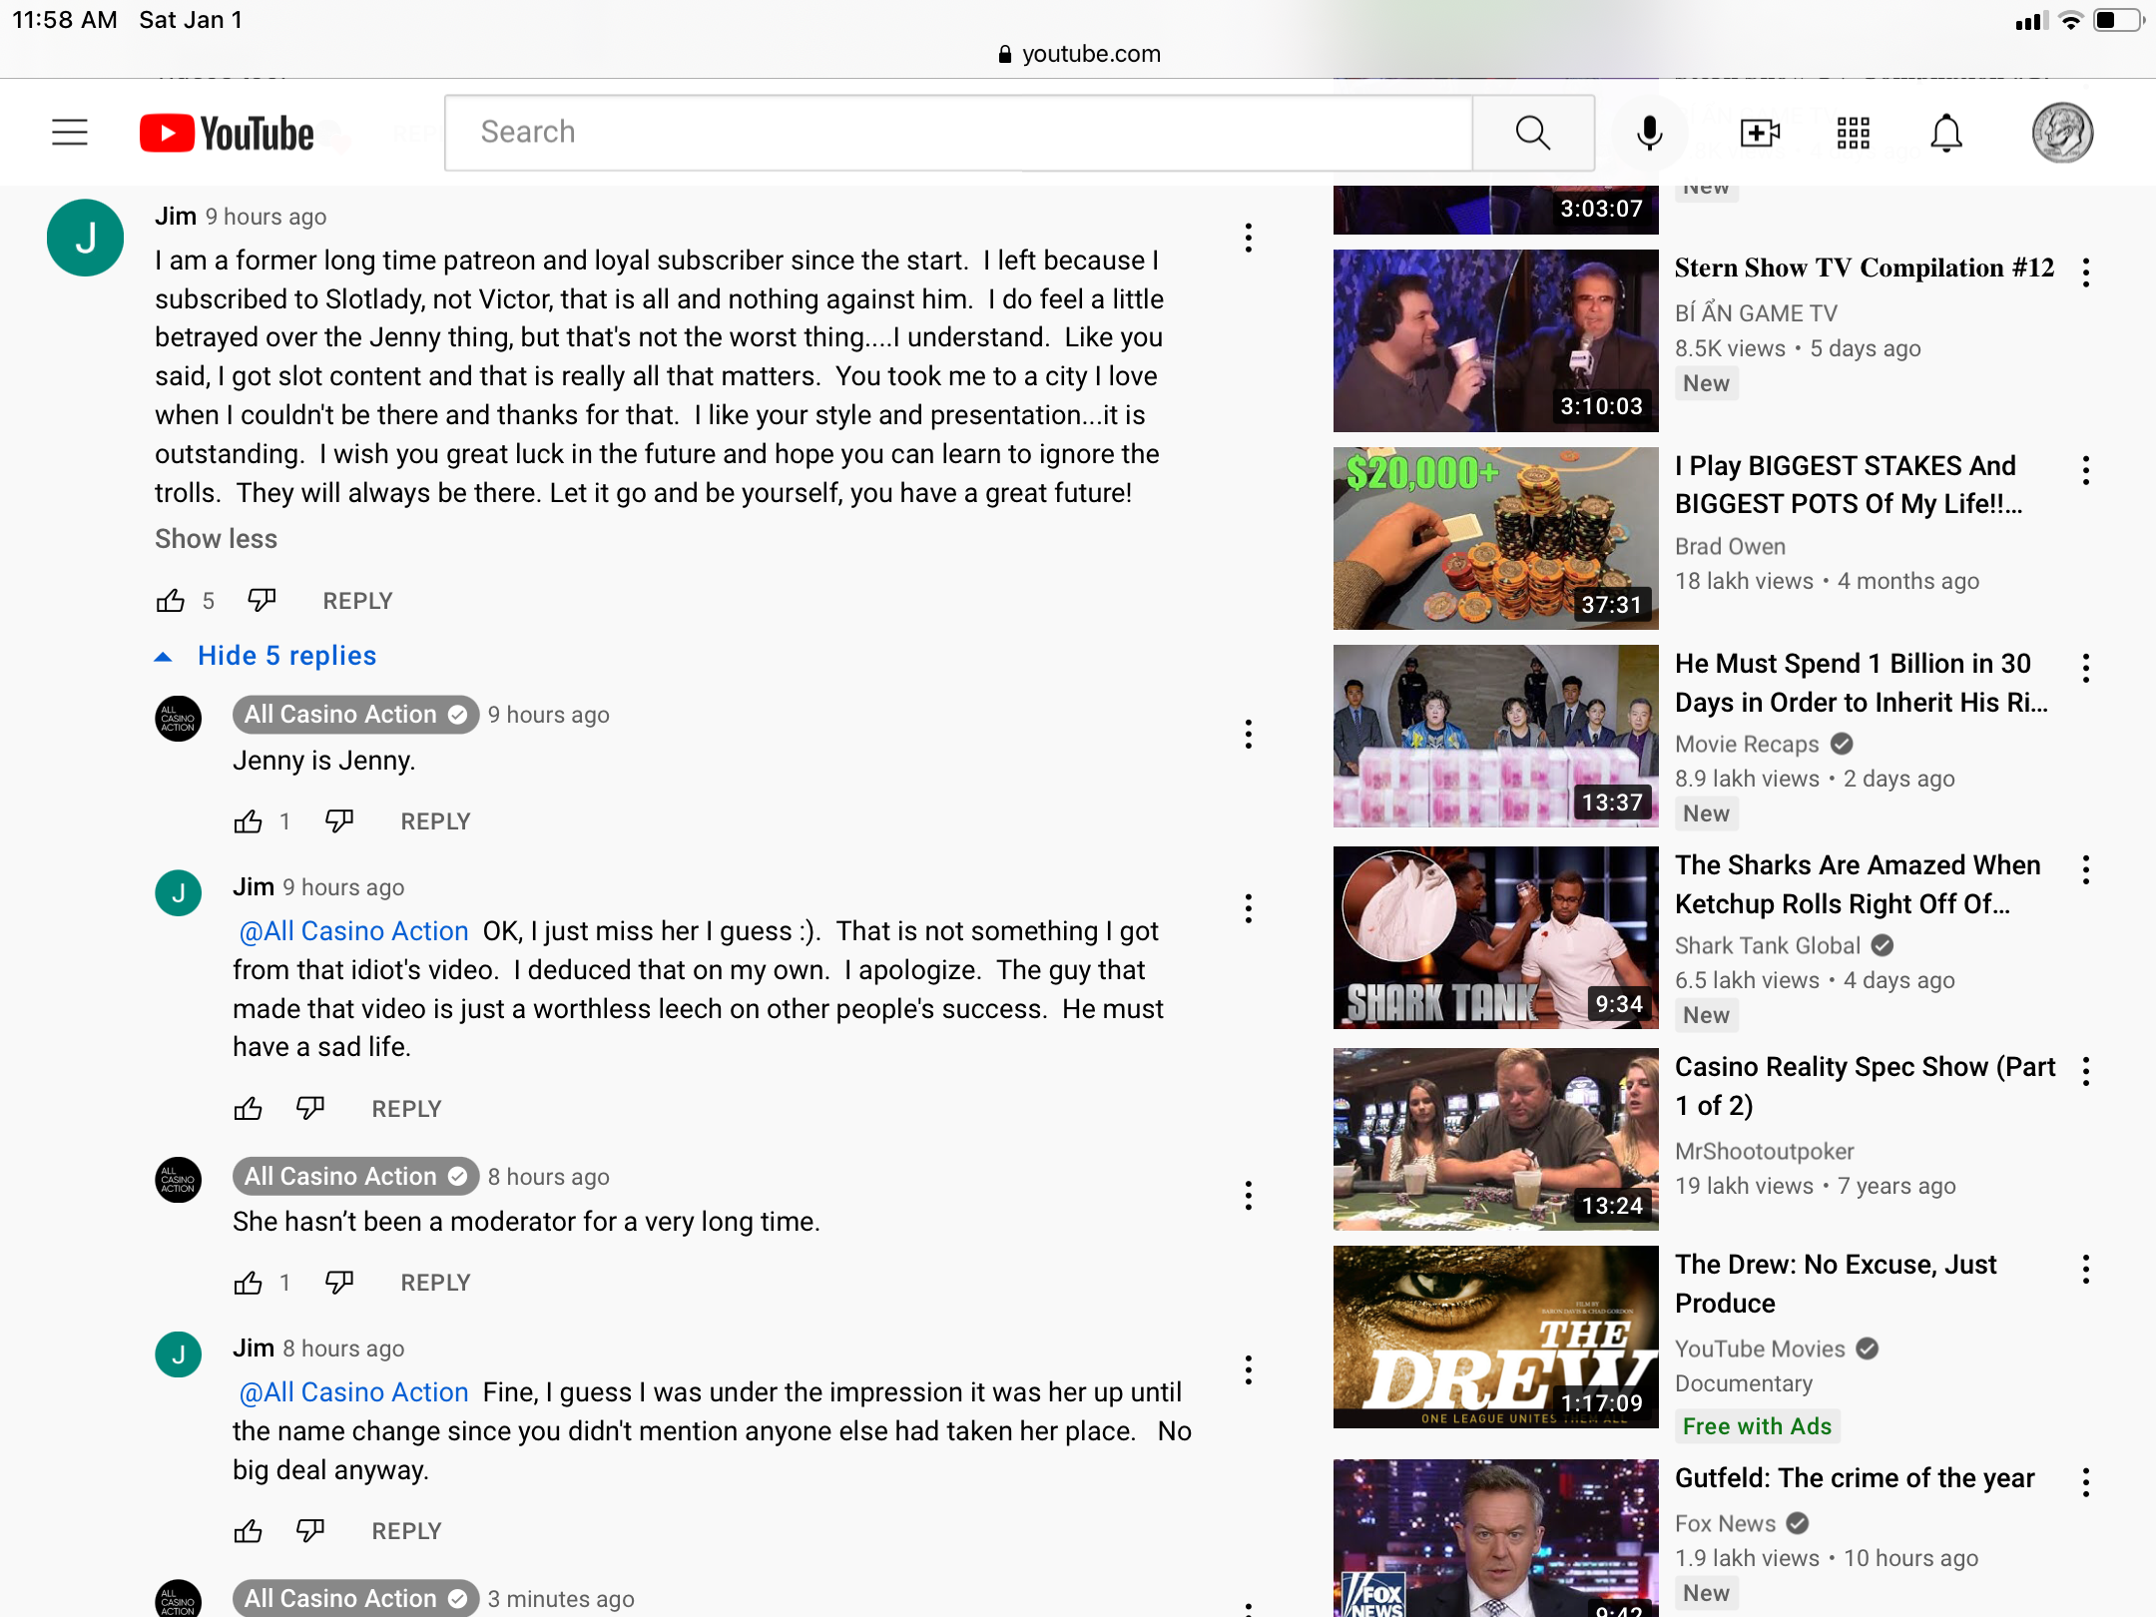This screenshot has width=2156, height=1617.
Task: Open the notifications bell
Action: (1946, 133)
